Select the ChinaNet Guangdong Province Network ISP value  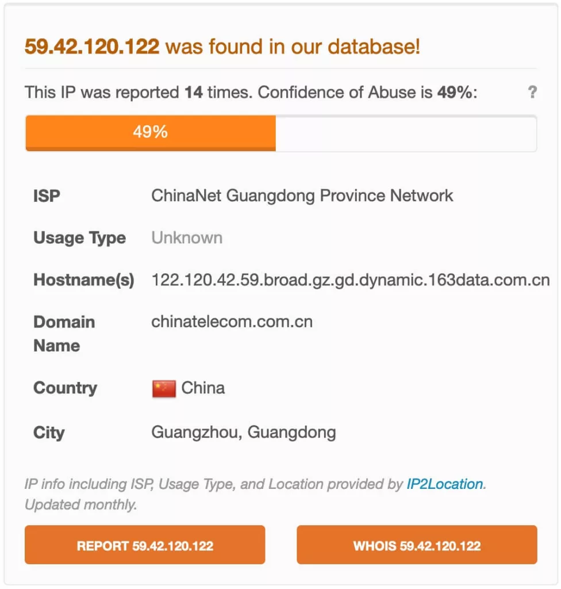click(302, 196)
